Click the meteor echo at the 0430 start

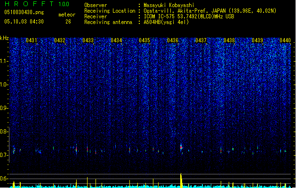tap(14, 150)
